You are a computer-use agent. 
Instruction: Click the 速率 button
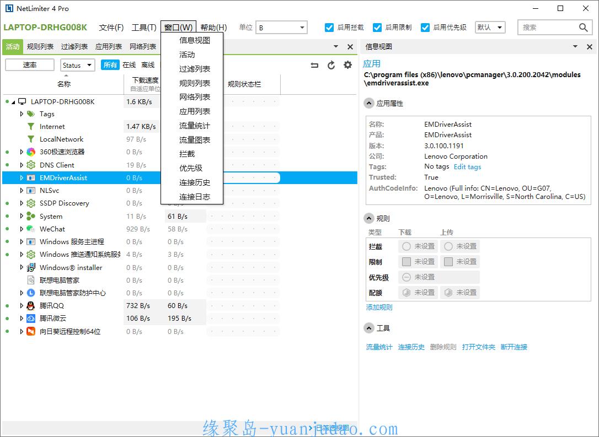coord(30,65)
